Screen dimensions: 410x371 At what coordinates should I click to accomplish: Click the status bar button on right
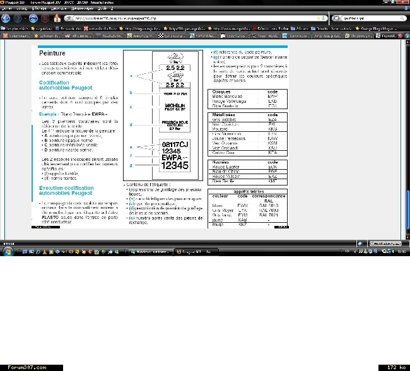385,244
